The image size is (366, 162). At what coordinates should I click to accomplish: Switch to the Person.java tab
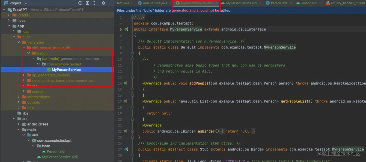tap(279, 3)
